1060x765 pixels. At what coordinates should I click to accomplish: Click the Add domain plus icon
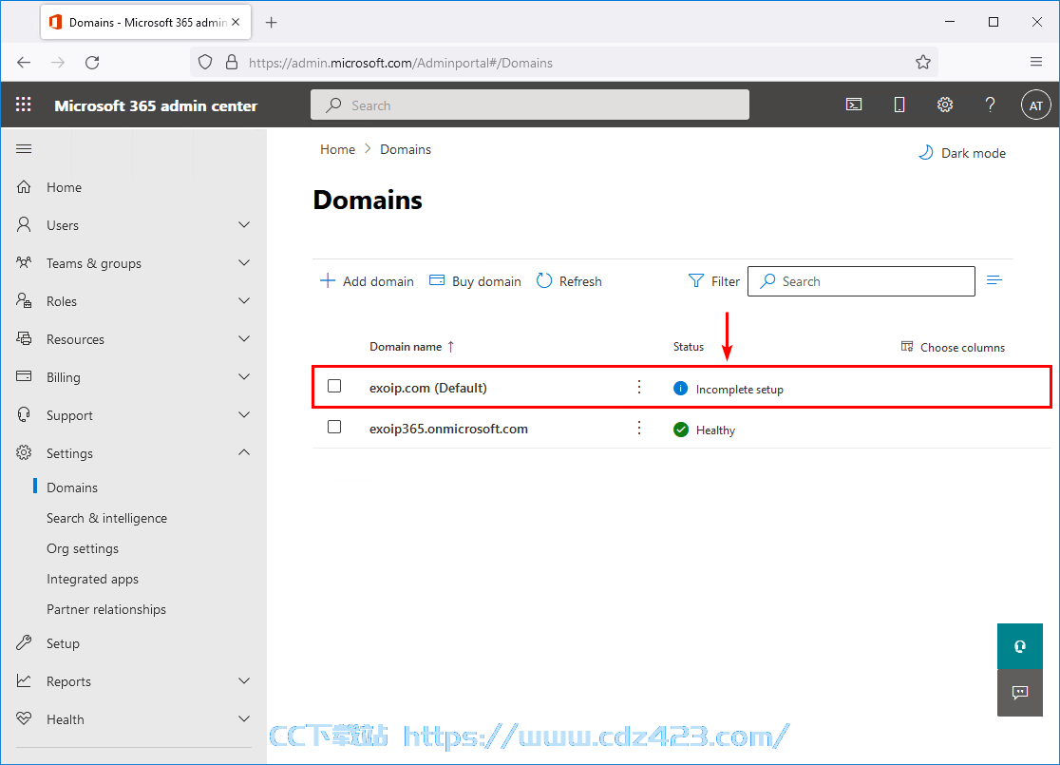click(327, 280)
